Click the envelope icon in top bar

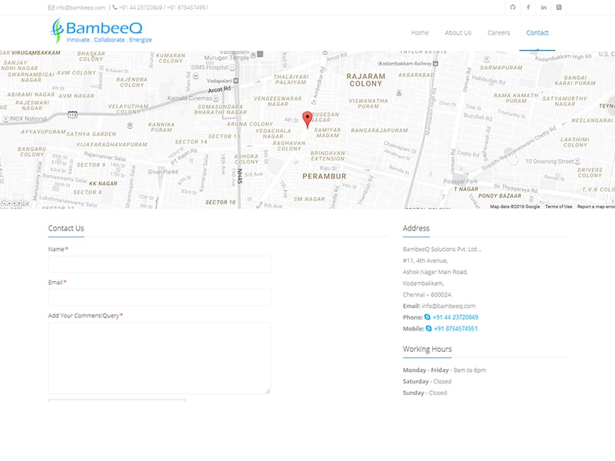51,8
